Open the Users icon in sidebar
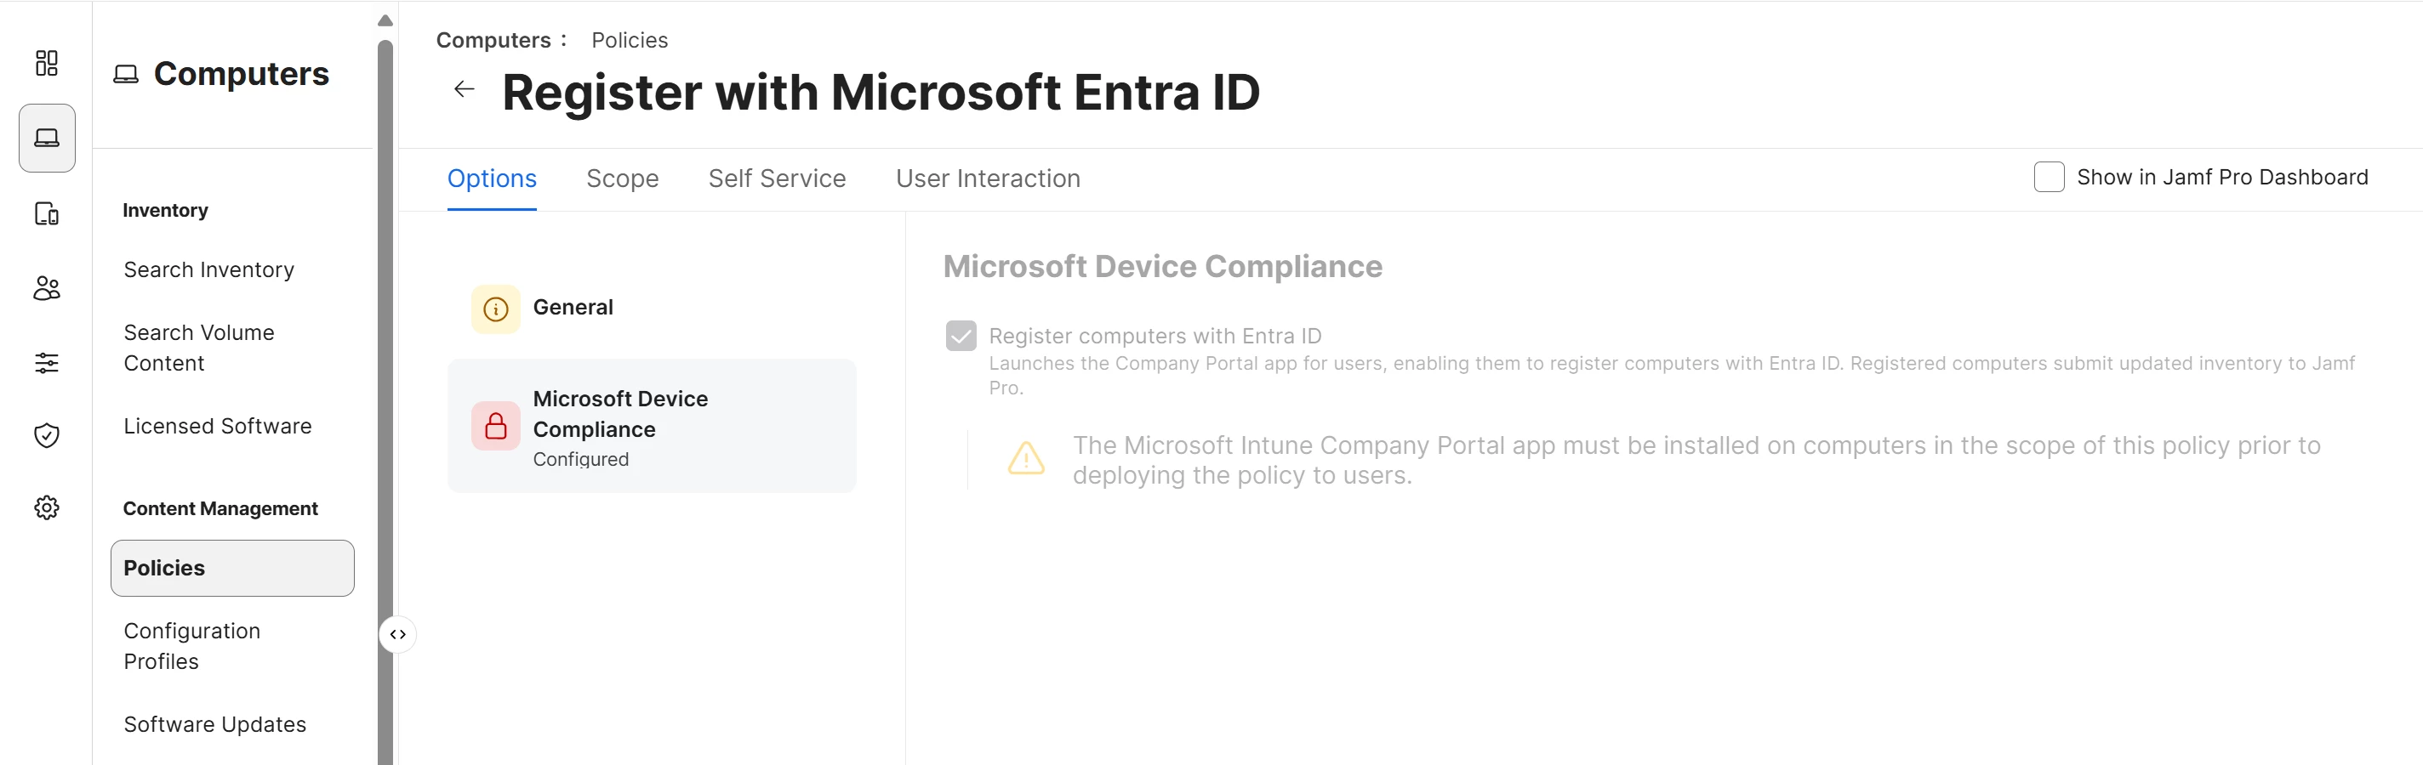Viewport: 2423px width, 765px height. (x=46, y=287)
